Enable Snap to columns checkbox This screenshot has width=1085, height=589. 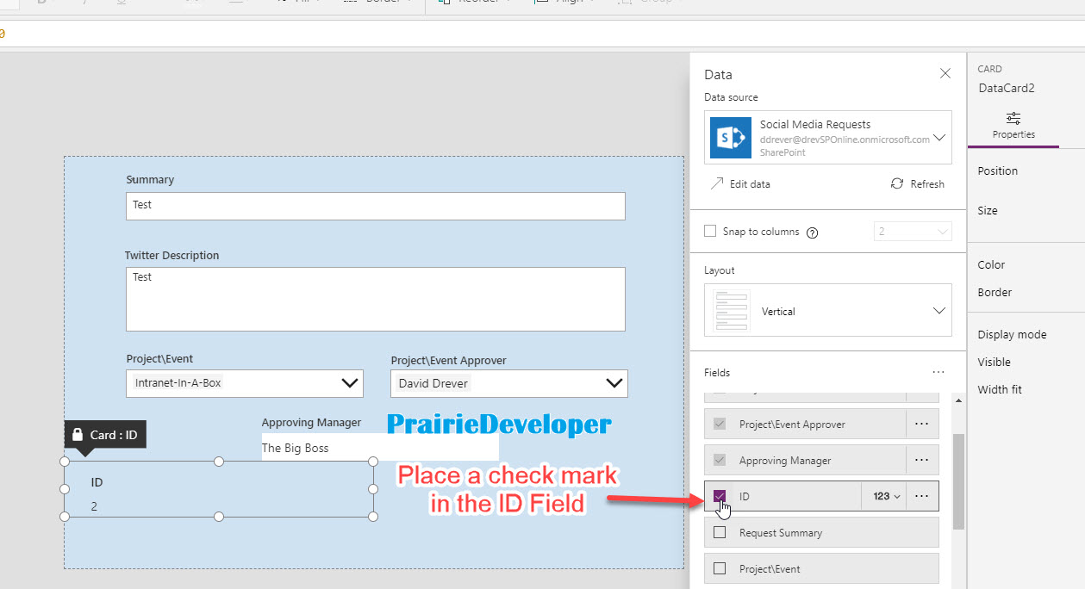point(710,232)
